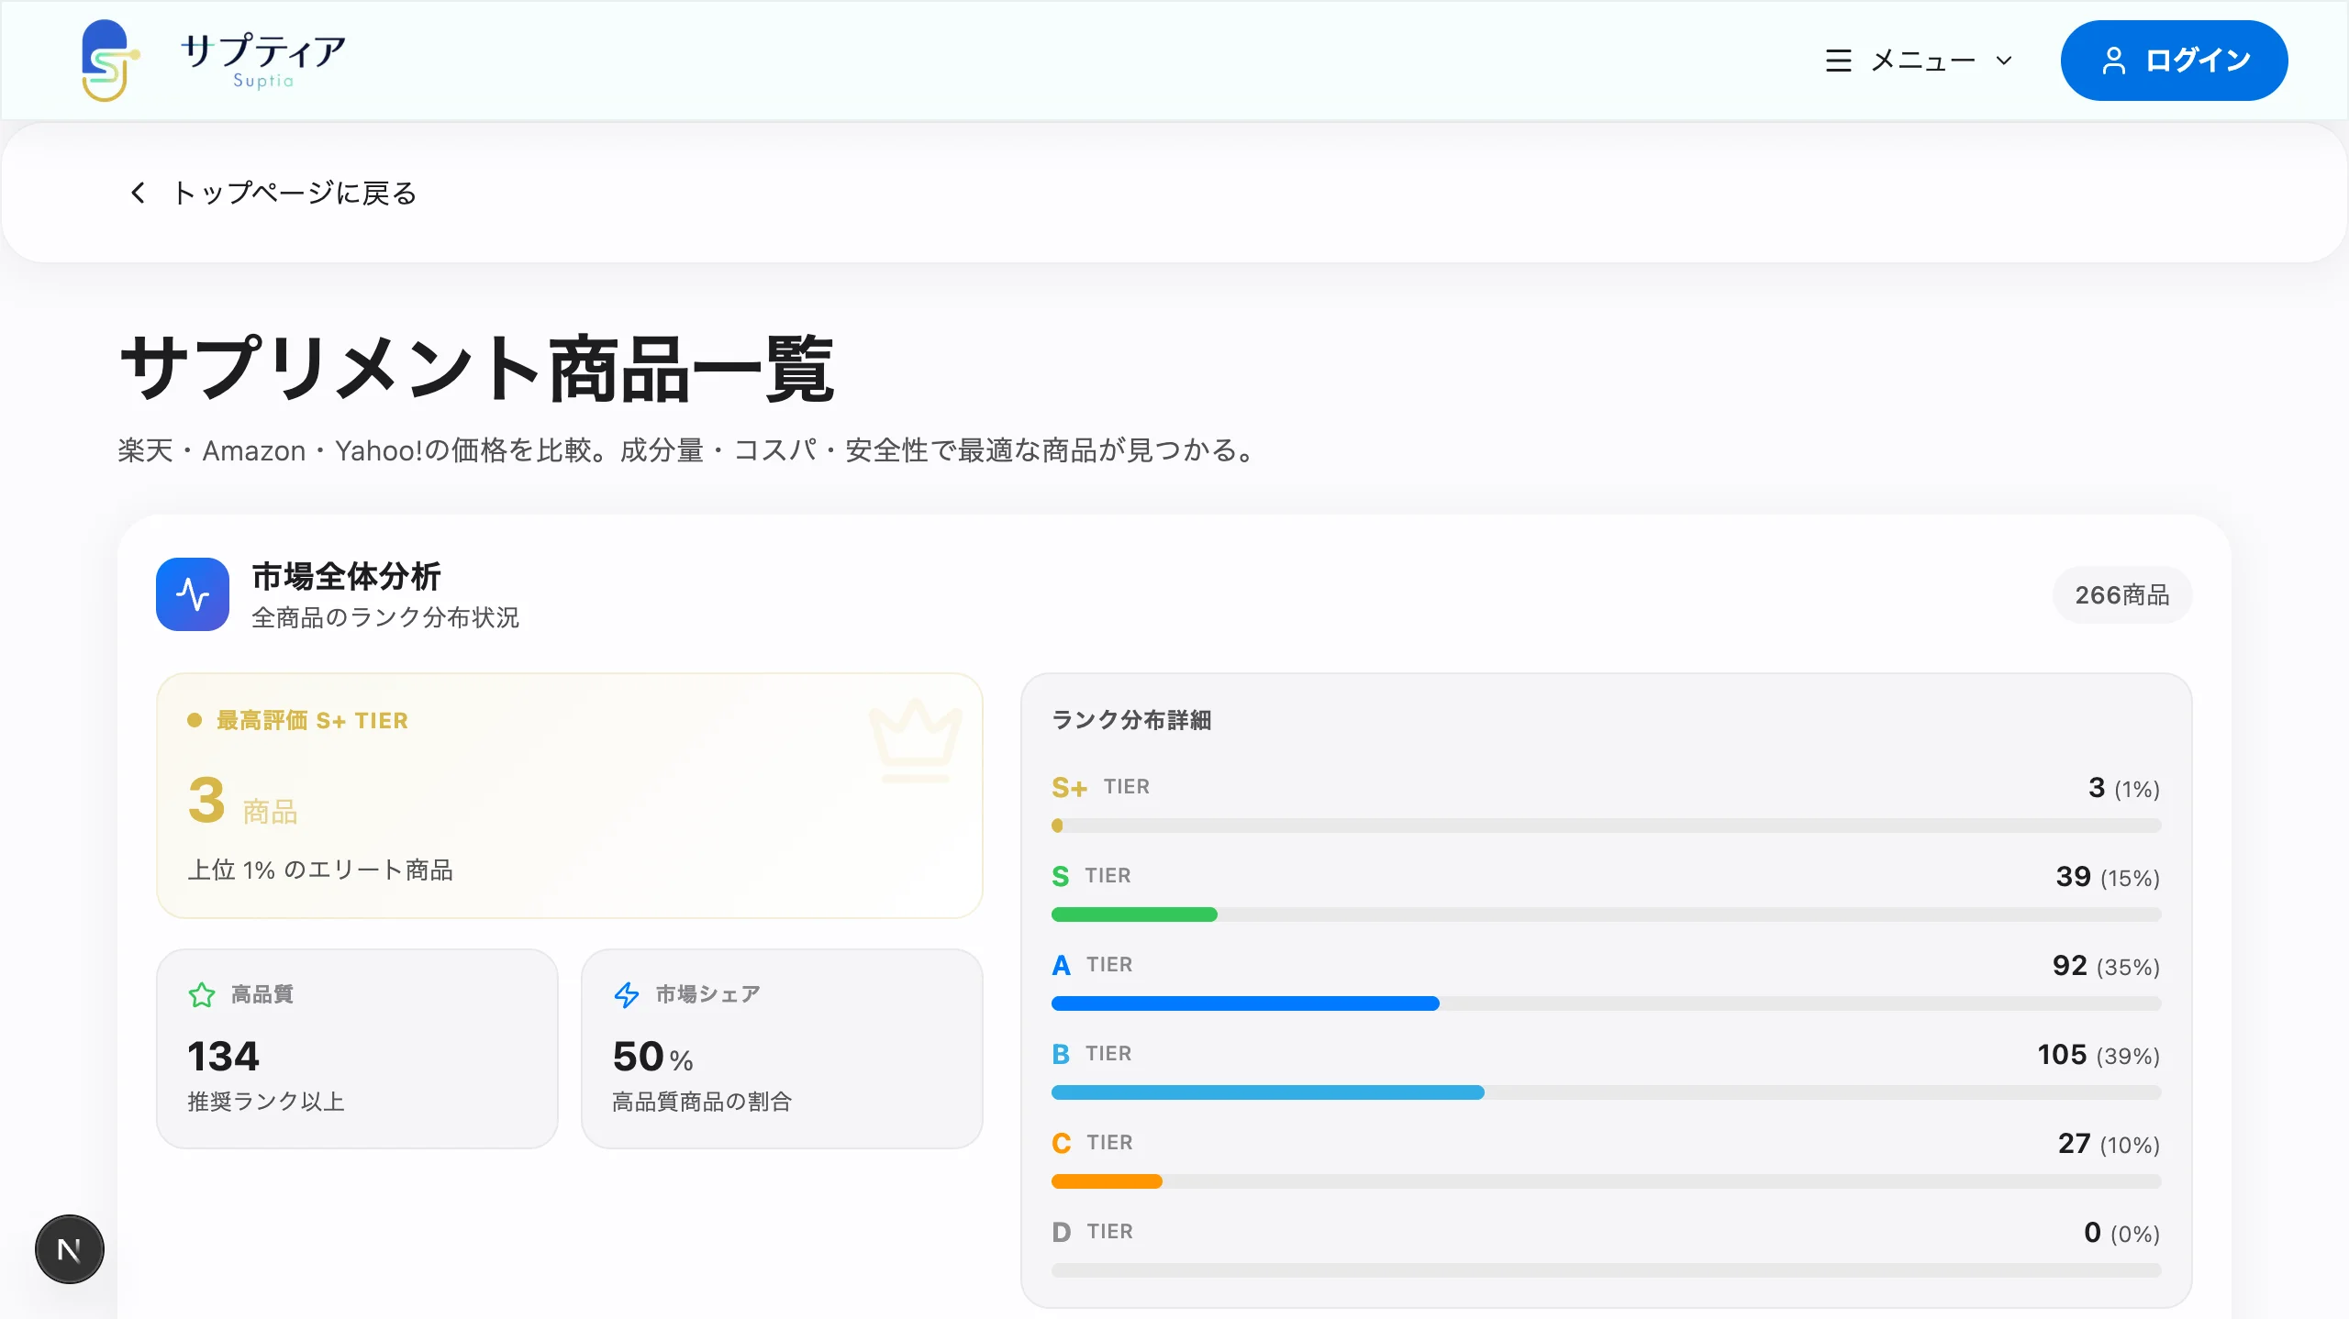Viewport: 2349px width, 1319px height.
Task: Click the user icon in the login button
Action: click(2114, 61)
